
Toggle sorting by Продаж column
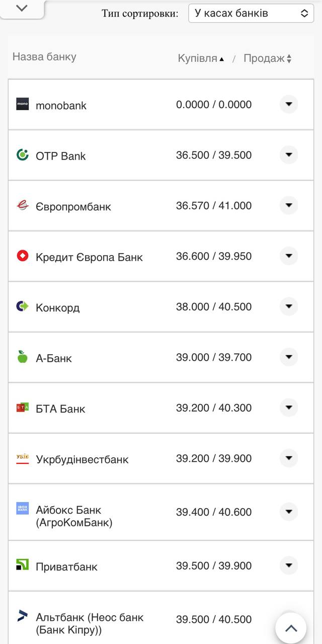(x=267, y=57)
